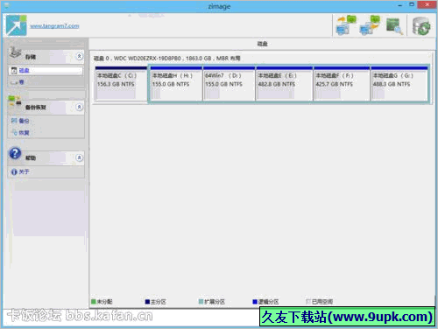Image resolution: width=438 pixels, height=329 pixels.
Task: Click the blue question mark help icon
Action: (15, 153)
